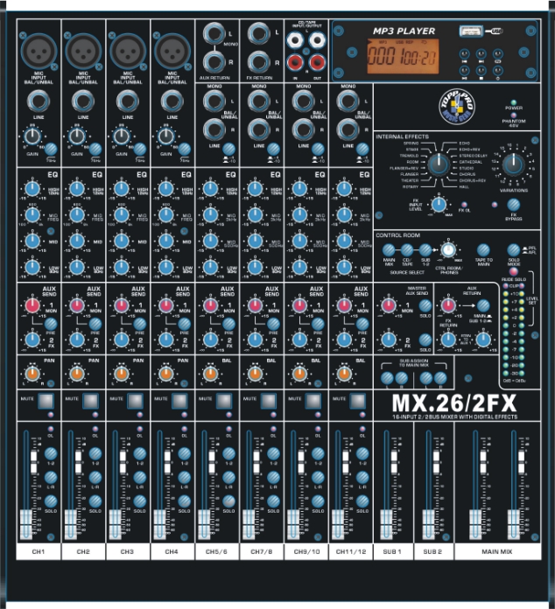This screenshot has width=555, height=609.
Task: Toggle CH1 75Hz low-cut switch
Action: [x=51, y=149]
